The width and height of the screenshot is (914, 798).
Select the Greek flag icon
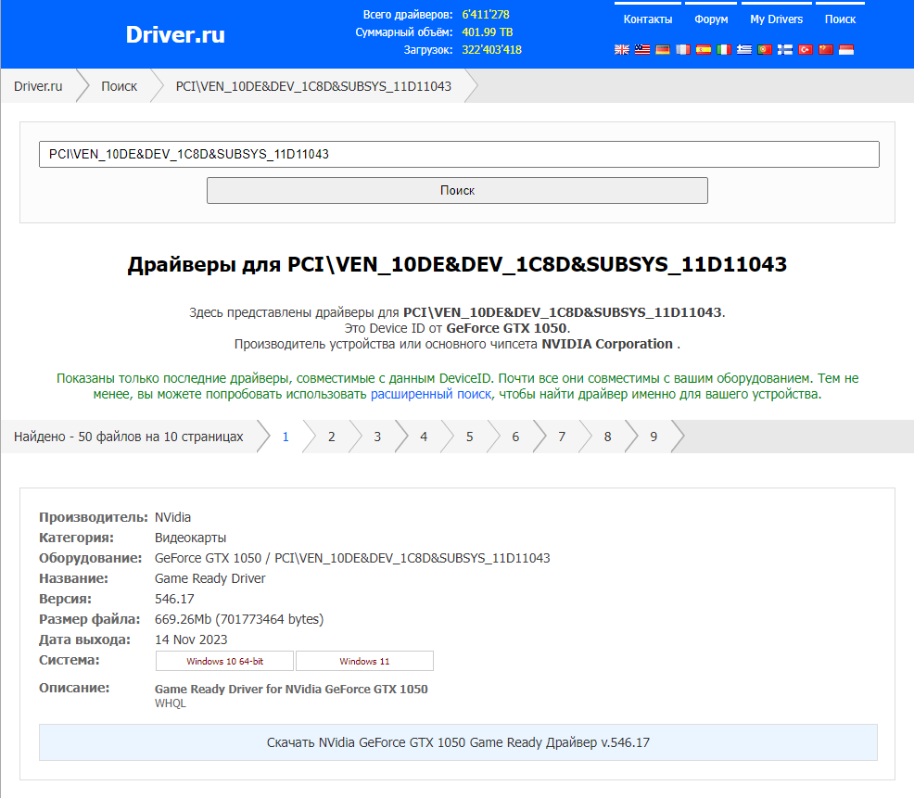[x=744, y=50]
